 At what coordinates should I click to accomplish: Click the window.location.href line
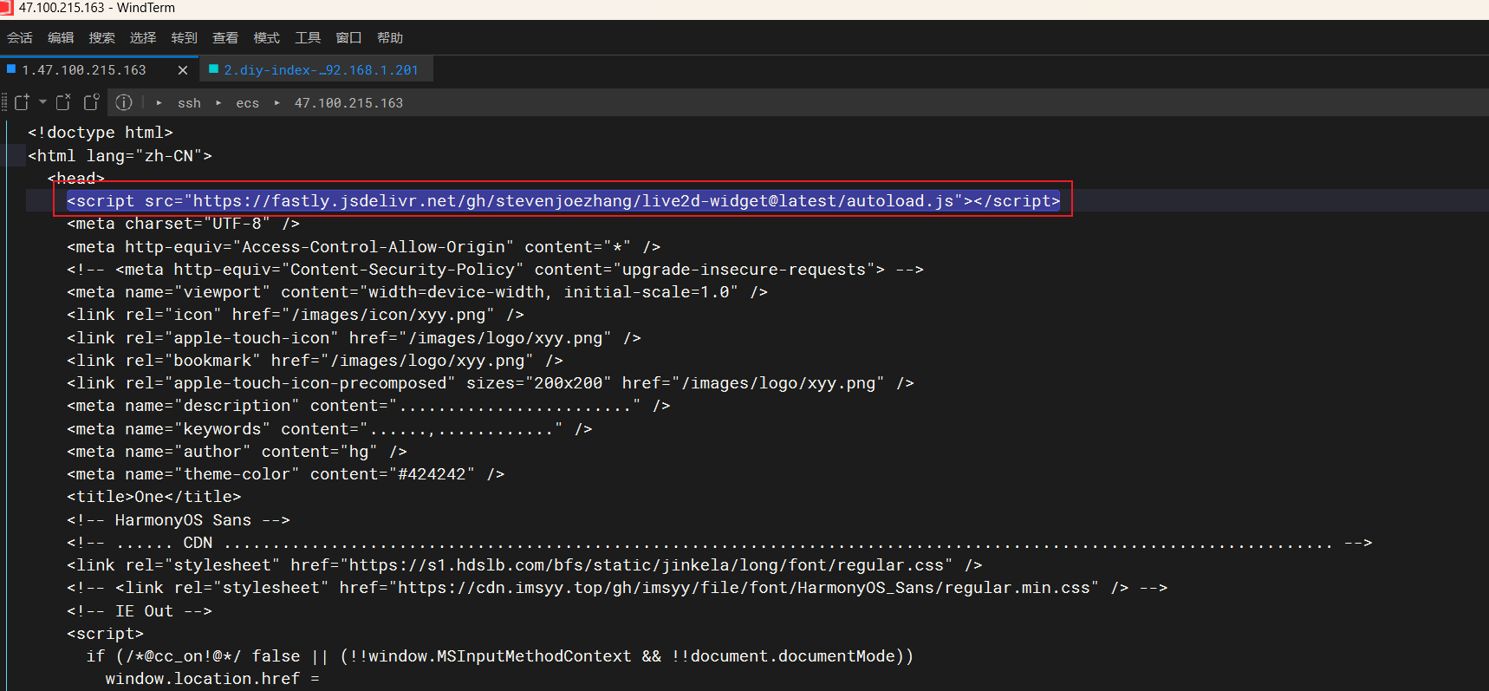(x=212, y=679)
